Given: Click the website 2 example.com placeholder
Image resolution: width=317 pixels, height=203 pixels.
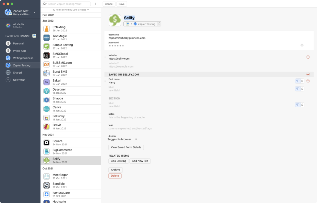Looking at the screenshot, I should (121, 66).
